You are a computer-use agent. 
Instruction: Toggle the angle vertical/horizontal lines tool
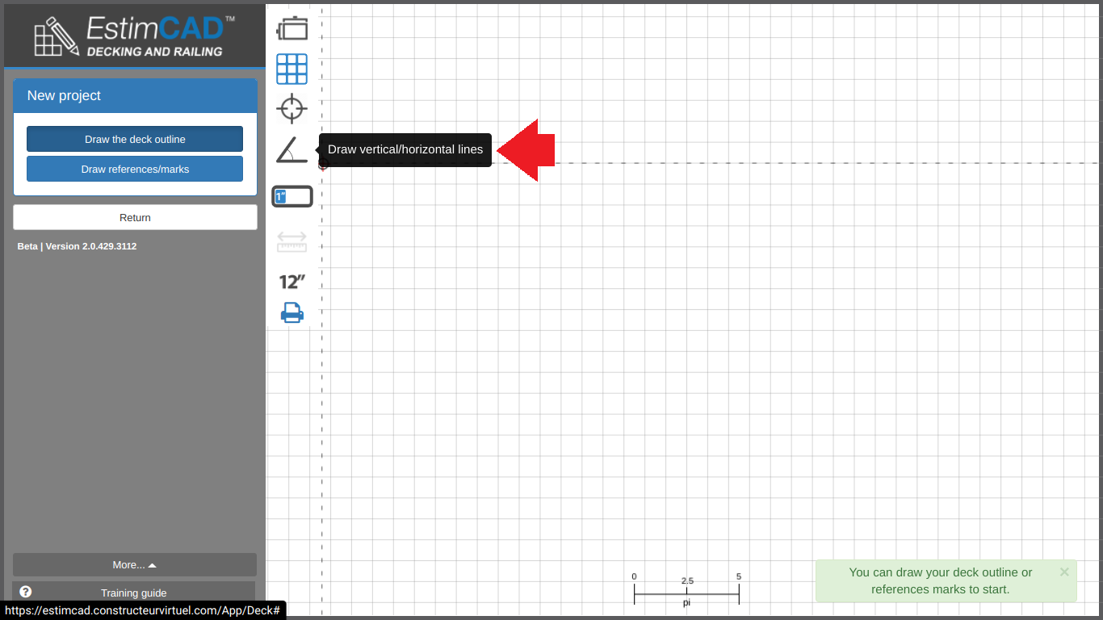tap(291, 150)
